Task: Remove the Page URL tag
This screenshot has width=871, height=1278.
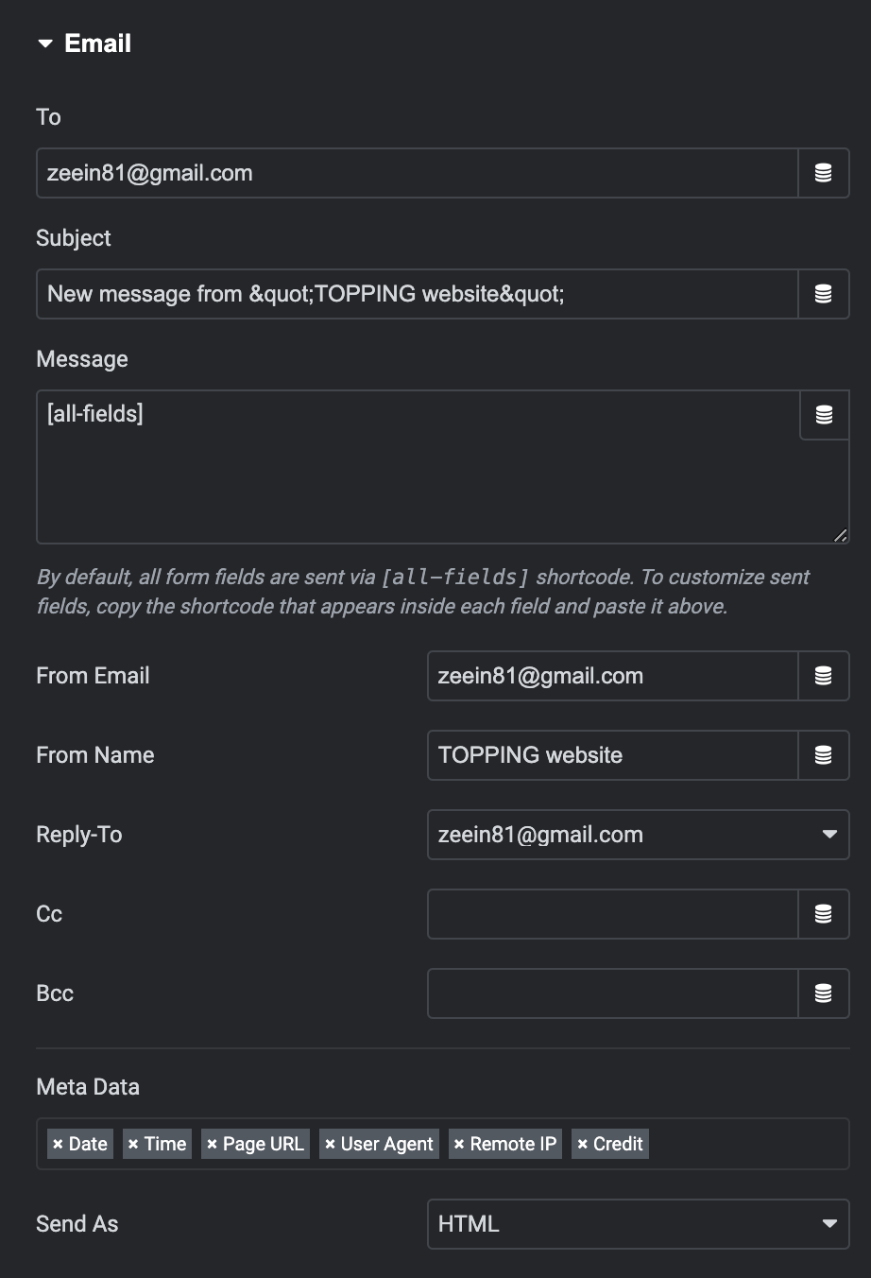Action: (x=212, y=1144)
